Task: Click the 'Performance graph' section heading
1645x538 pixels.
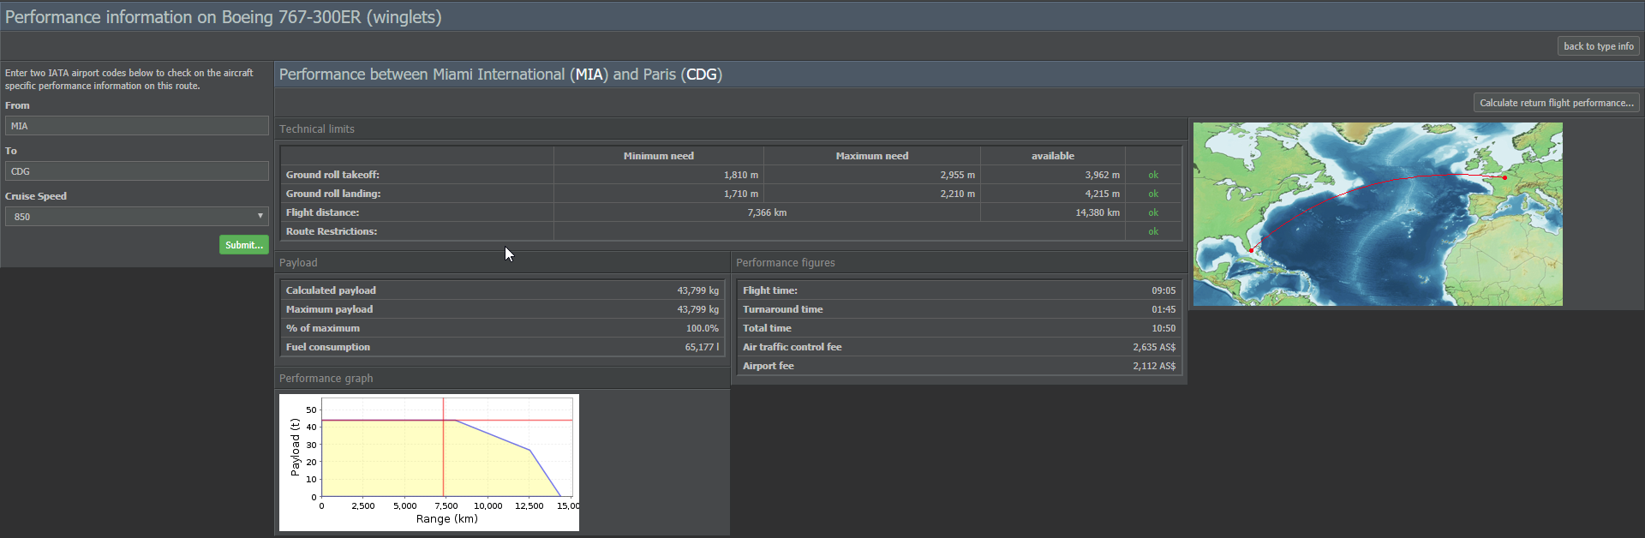Action: (326, 379)
